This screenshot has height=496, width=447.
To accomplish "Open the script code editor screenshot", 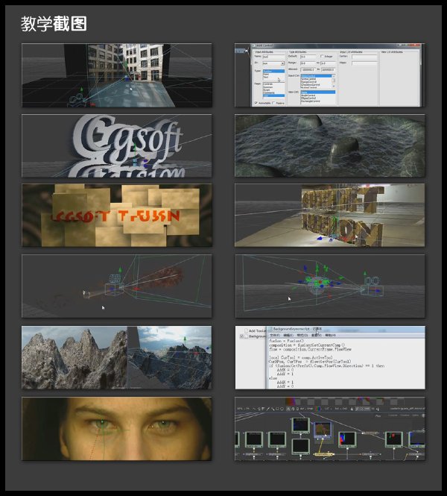I will pos(330,357).
